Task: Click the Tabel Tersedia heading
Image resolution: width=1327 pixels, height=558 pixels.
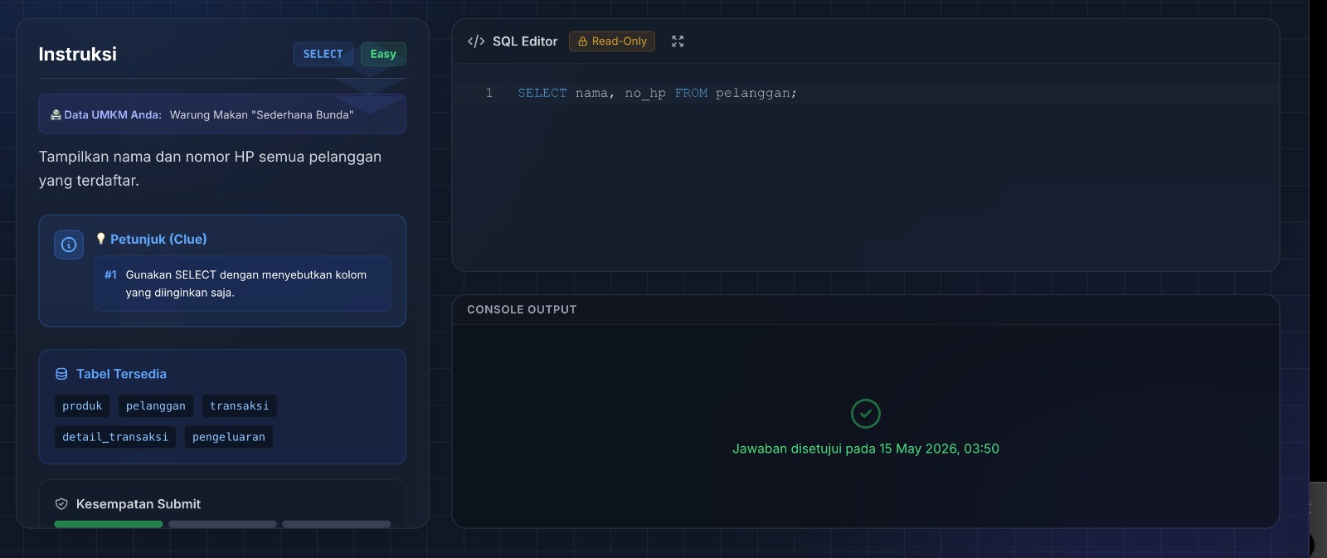Action: pos(121,374)
